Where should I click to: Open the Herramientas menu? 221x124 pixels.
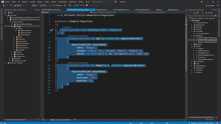(63, 2)
